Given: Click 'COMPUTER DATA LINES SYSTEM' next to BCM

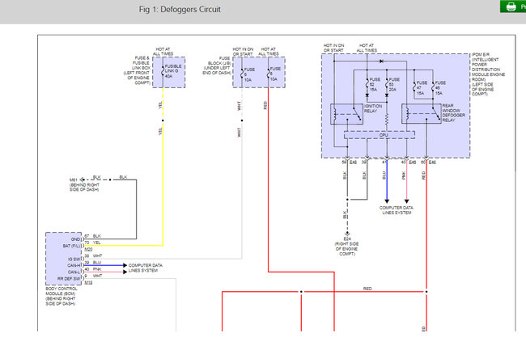Looking at the screenshot, I should click(x=145, y=268).
